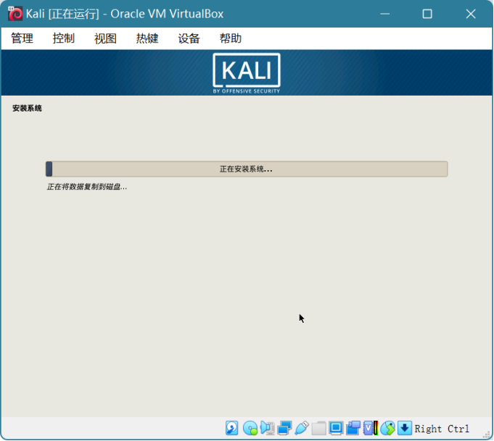The image size is (494, 441).
Task: Open the network adapter status icon
Action: pyautogui.click(x=284, y=429)
